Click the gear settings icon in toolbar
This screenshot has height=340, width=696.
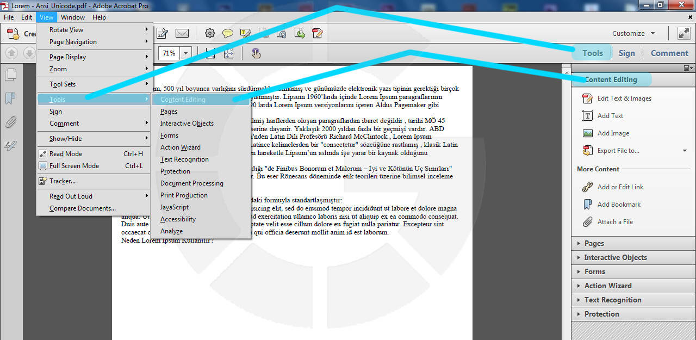(x=209, y=33)
